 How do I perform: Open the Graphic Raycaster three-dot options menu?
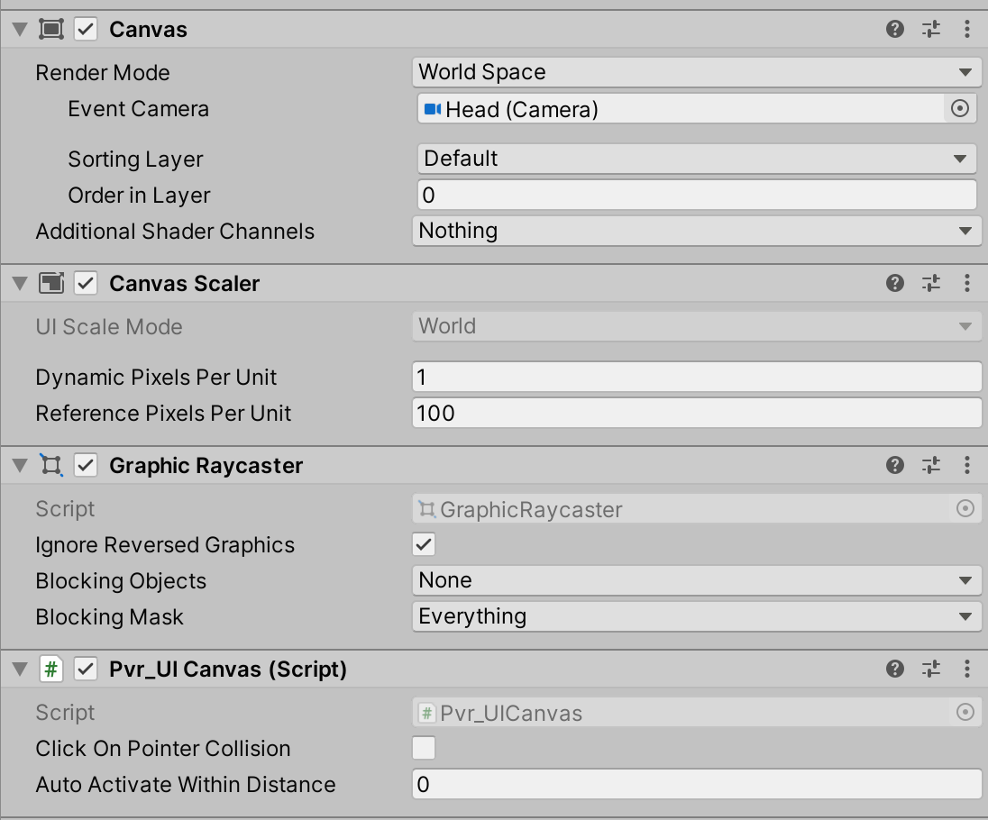tap(967, 466)
